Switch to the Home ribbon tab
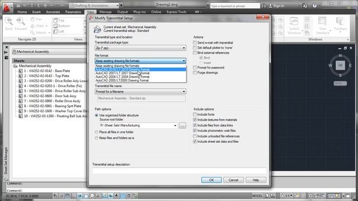This screenshot has height=201, width=358. (22, 12)
